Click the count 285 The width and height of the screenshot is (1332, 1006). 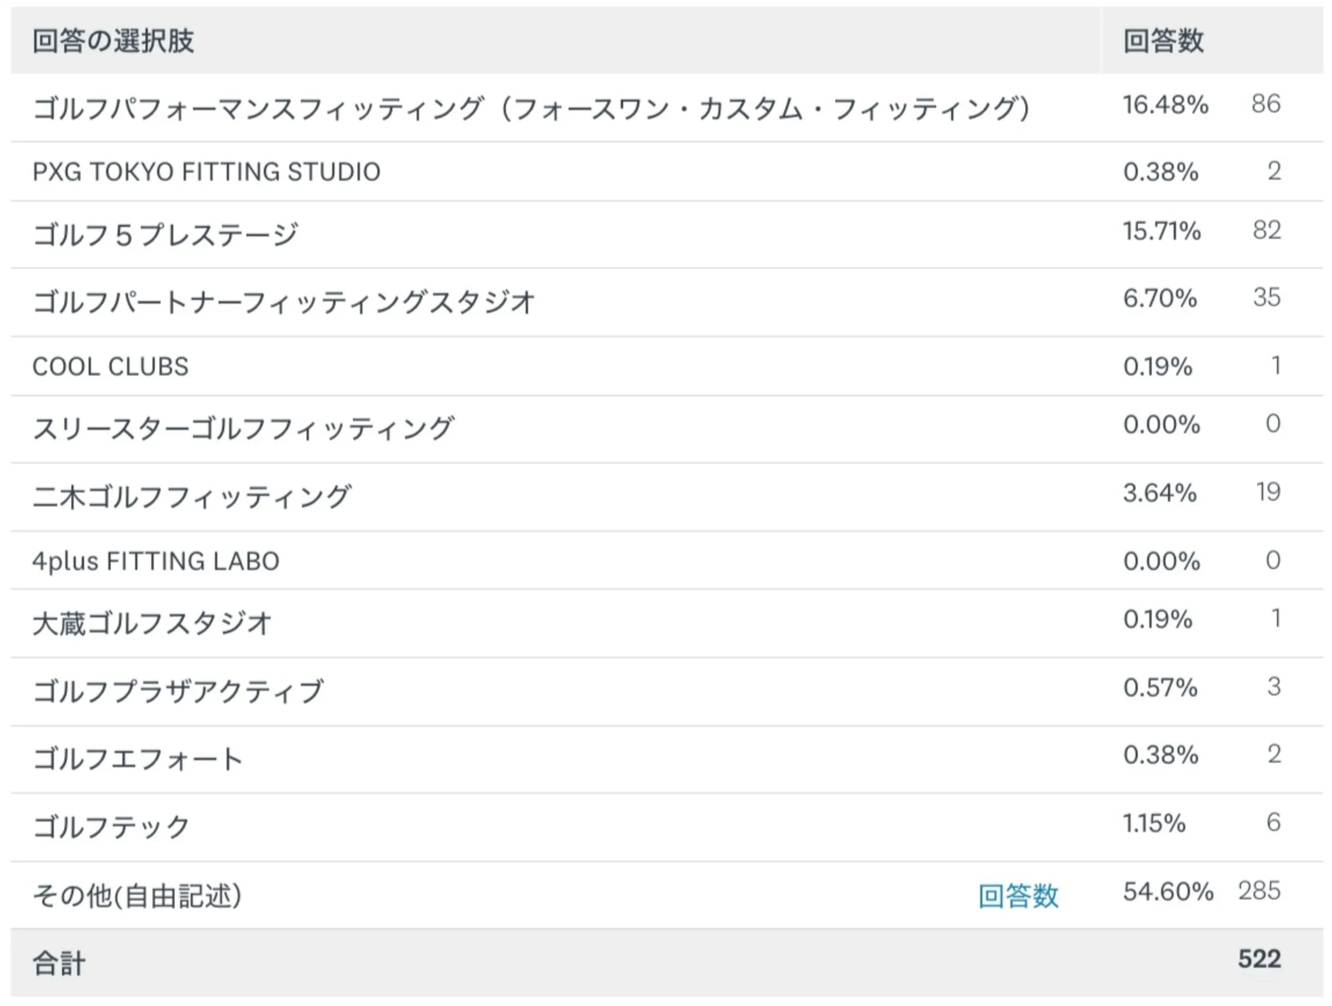[1259, 891]
